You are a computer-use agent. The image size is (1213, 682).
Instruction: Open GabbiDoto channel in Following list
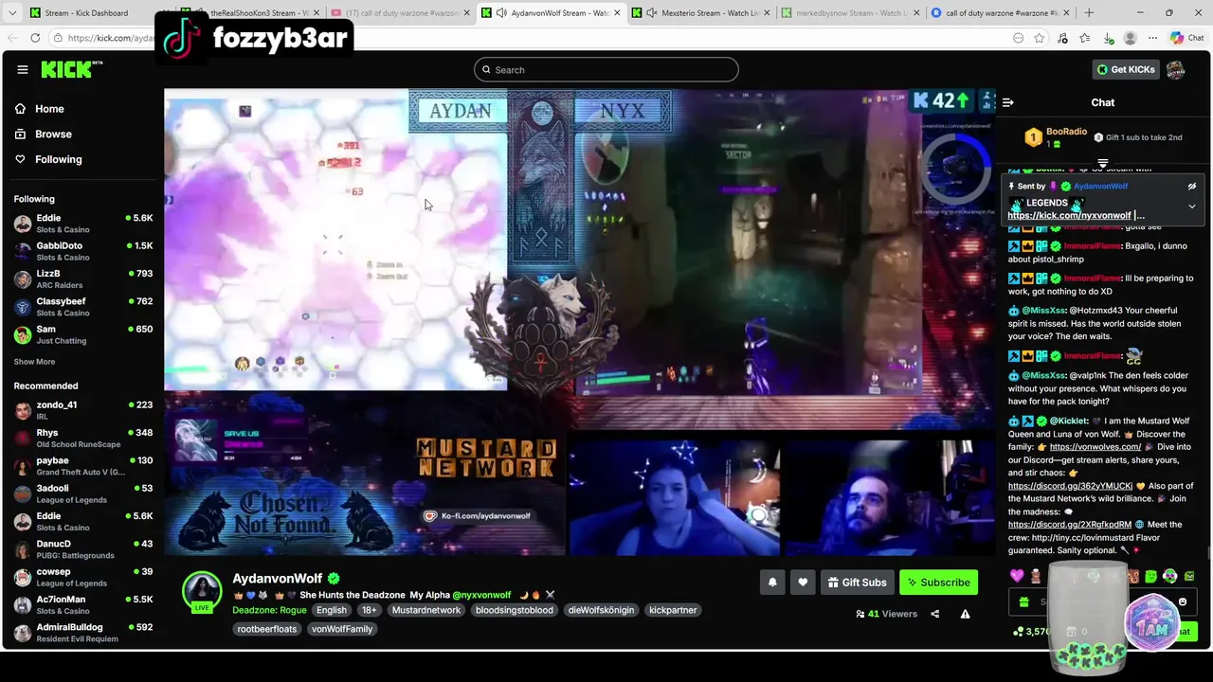[83, 251]
